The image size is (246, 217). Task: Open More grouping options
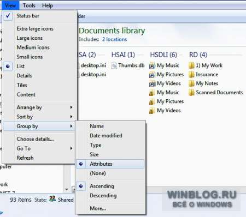[110, 208]
